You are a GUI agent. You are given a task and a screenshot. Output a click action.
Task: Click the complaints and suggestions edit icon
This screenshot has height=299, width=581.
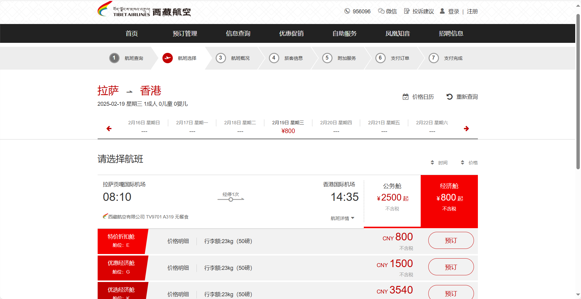(x=407, y=11)
